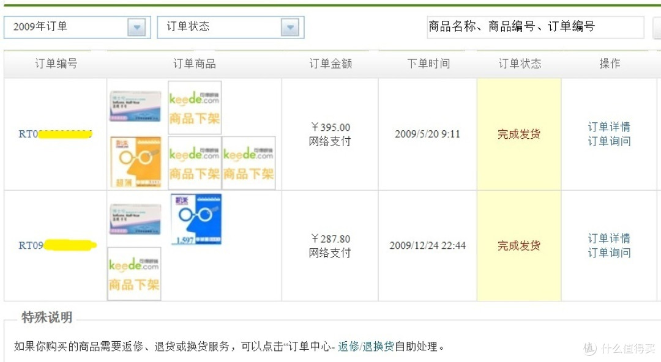The height and width of the screenshot is (362, 661).
Task: Click rightmost keede 商品下架 thumbnail in first order
Action: (x=248, y=163)
